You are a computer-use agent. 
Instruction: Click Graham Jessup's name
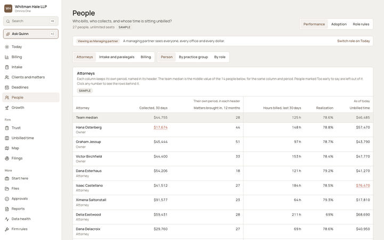[89, 142]
